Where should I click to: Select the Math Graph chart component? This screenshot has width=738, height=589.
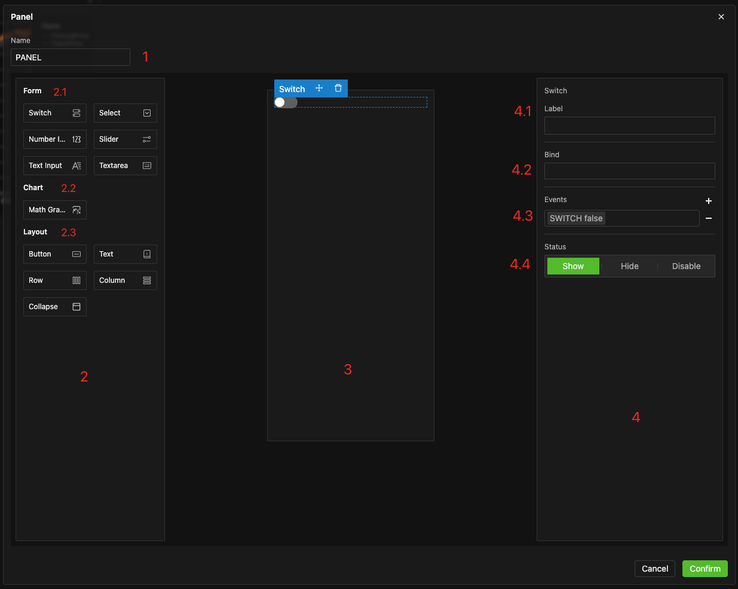(55, 210)
